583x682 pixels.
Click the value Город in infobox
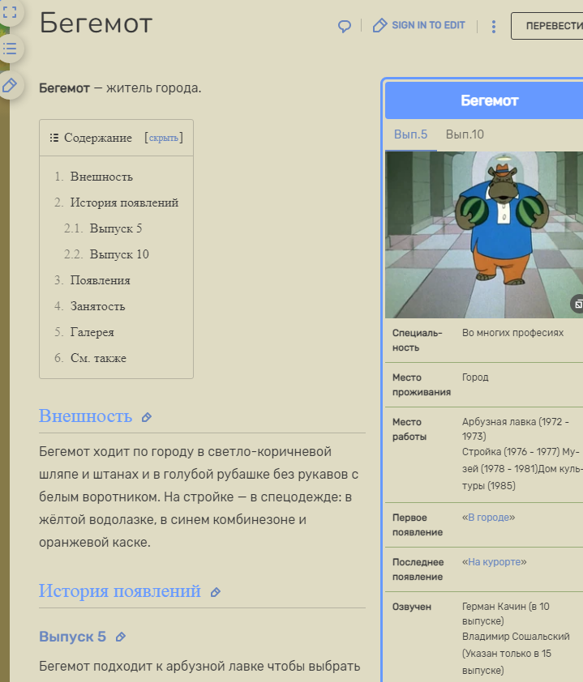pos(475,377)
